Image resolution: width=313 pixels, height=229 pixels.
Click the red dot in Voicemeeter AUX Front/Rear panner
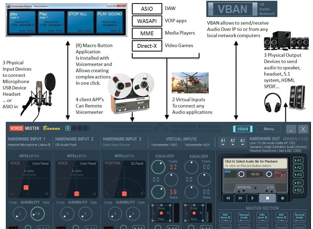pos(194,213)
